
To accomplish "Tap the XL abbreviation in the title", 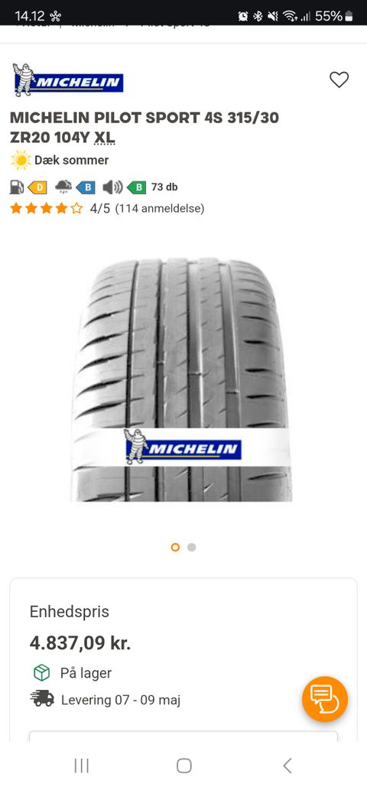I will (105, 137).
